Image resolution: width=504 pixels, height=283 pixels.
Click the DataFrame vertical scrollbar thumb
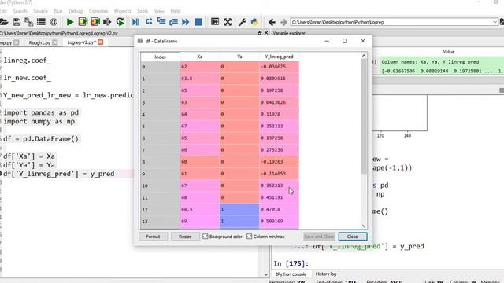(x=364, y=116)
